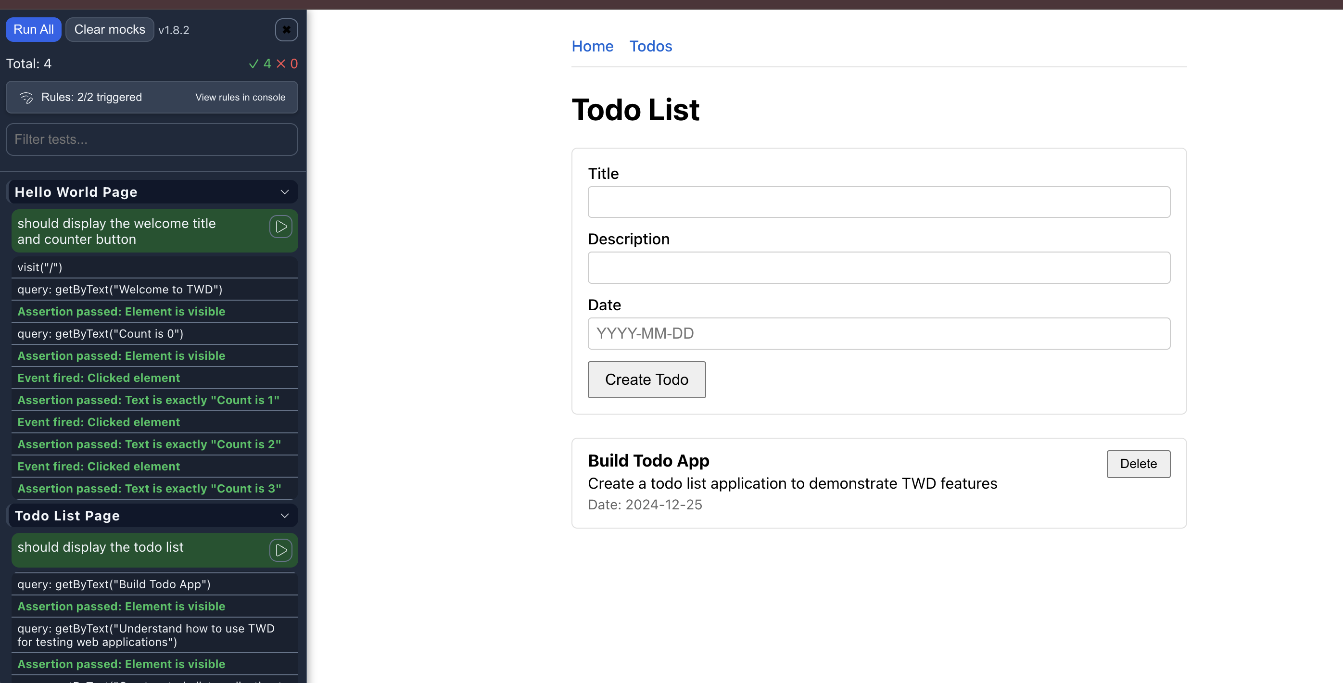Select query 'Understand how to use TWD' row
The height and width of the screenshot is (683, 1343).
pos(154,635)
